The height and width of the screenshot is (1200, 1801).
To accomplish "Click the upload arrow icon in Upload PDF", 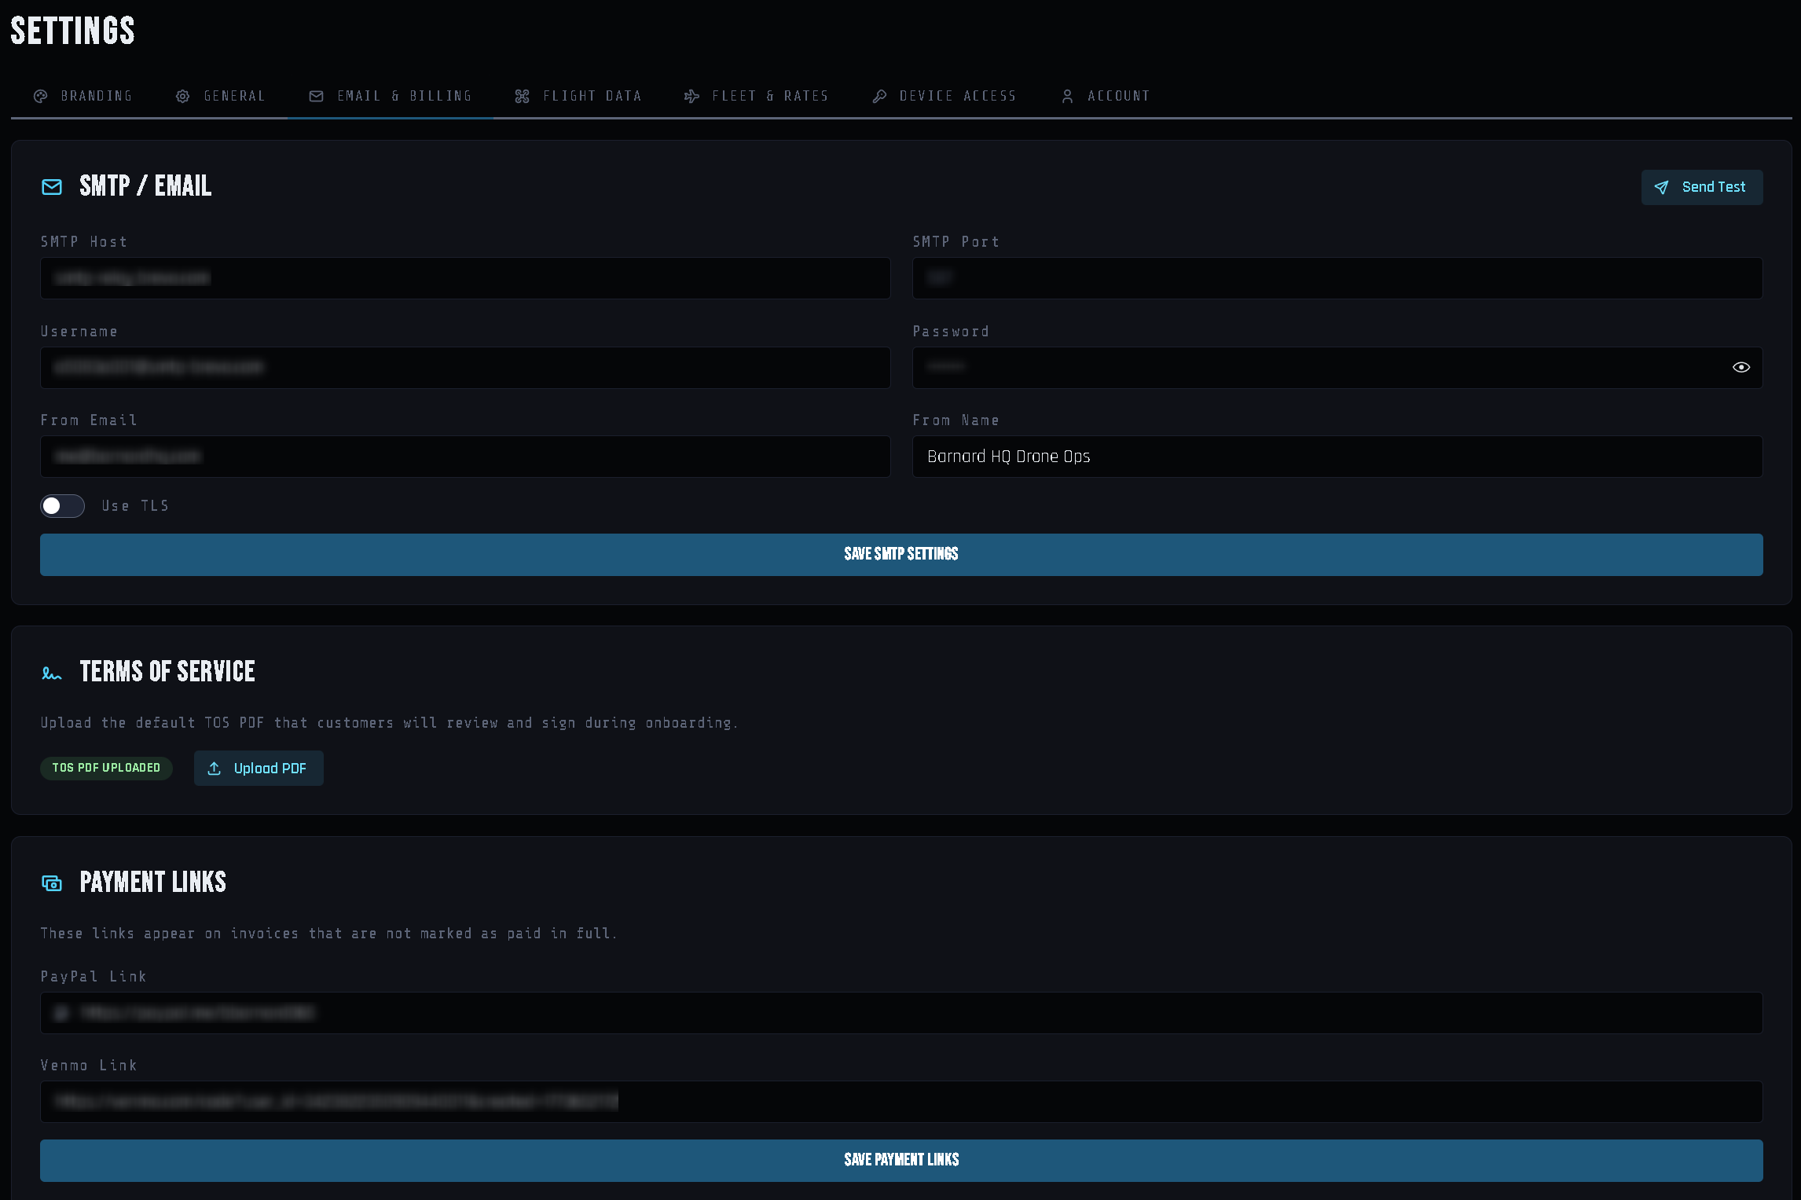I will (214, 769).
